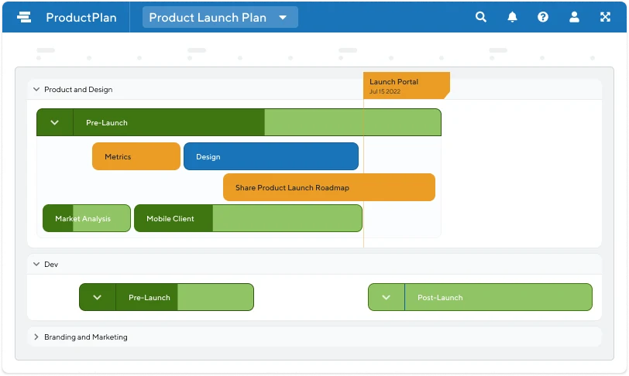Click the Dev lane title
The image size is (629, 376).
click(51, 264)
